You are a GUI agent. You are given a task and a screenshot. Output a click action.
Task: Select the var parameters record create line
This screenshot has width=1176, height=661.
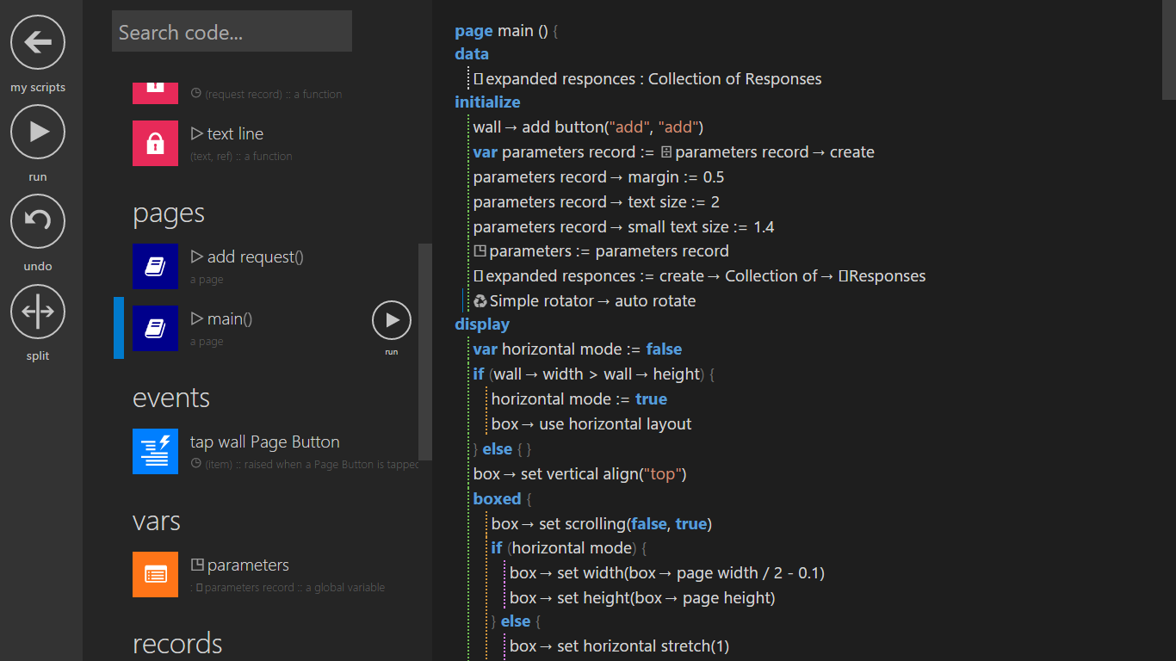point(673,152)
